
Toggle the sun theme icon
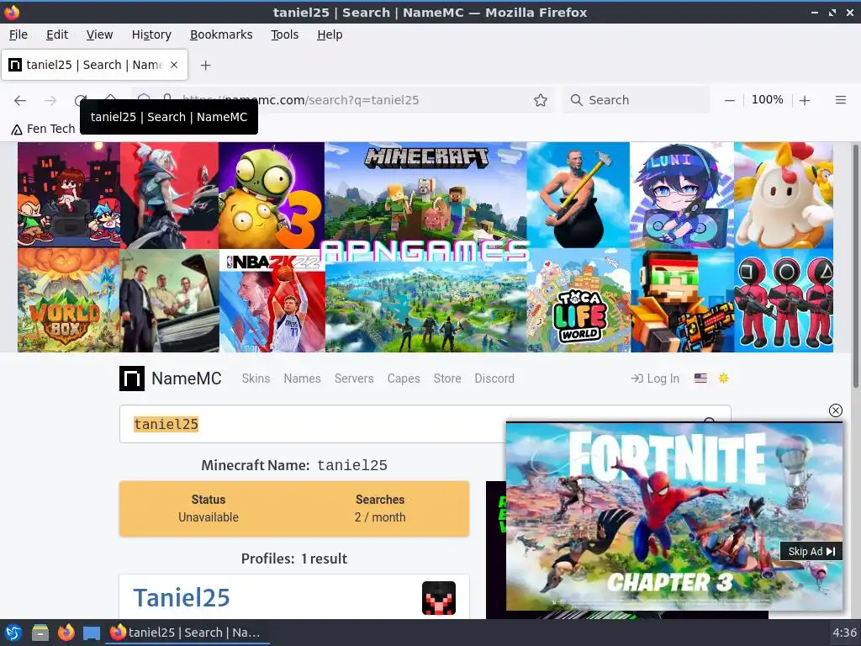pos(723,378)
